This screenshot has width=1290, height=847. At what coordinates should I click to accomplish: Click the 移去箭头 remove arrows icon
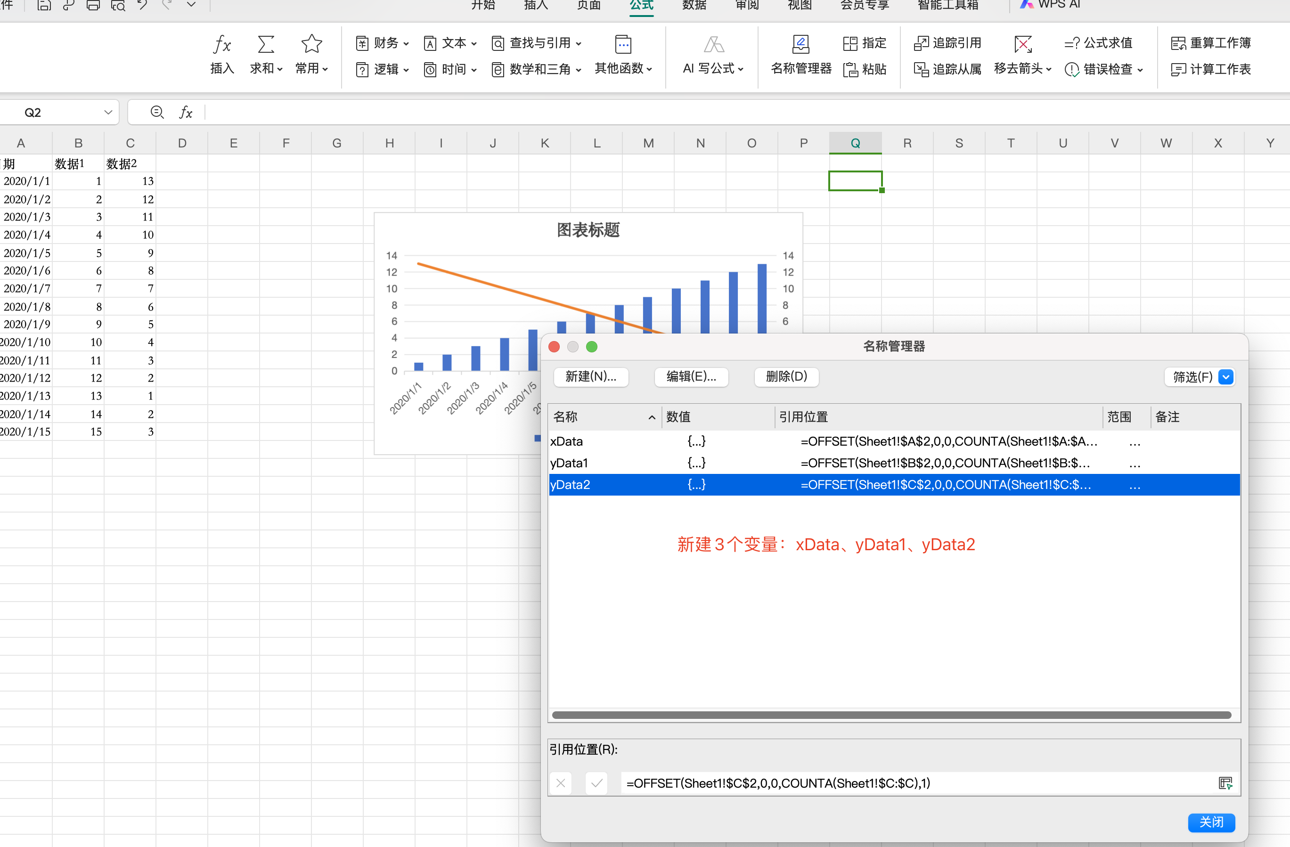tap(1022, 44)
